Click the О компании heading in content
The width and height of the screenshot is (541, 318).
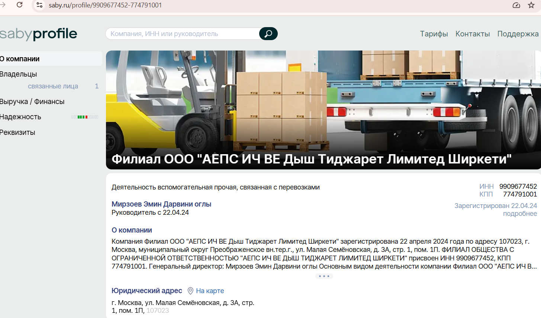click(x=132, y=230)
